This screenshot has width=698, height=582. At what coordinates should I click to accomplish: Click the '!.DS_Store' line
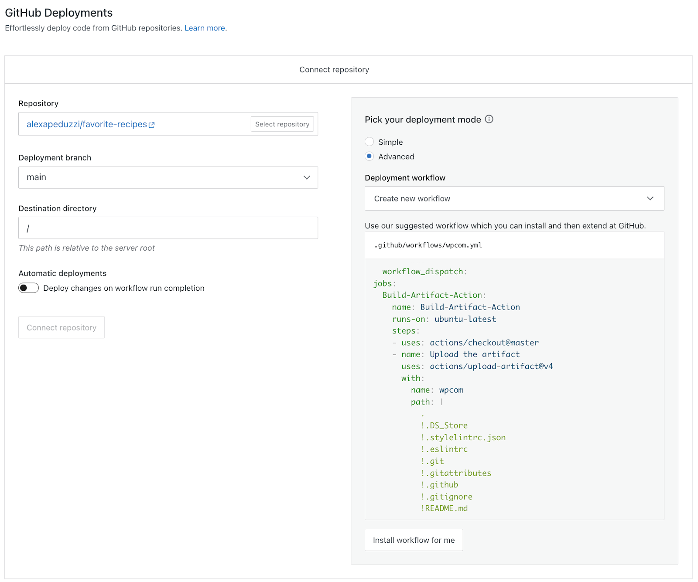(444, 425)
